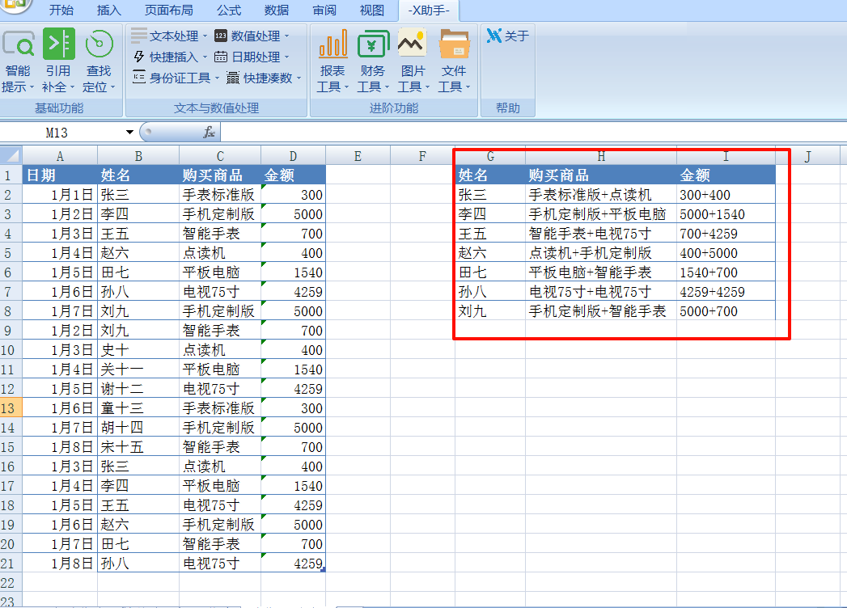Expand the Name Box dropdown arrow
The height and width of the screenshot is (608, 847).
(x=129, y=133)
